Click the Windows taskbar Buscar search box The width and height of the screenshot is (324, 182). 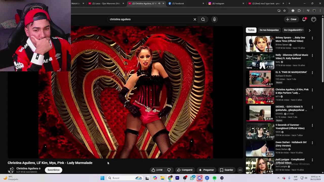pyautogui.click(x=125, y=178)
